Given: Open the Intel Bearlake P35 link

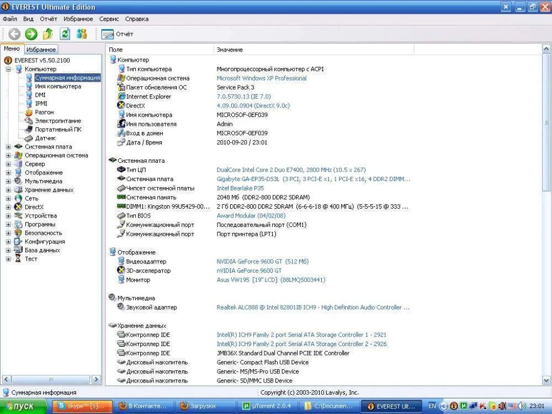Looking at the screenshot, I should tap(240, 188).
